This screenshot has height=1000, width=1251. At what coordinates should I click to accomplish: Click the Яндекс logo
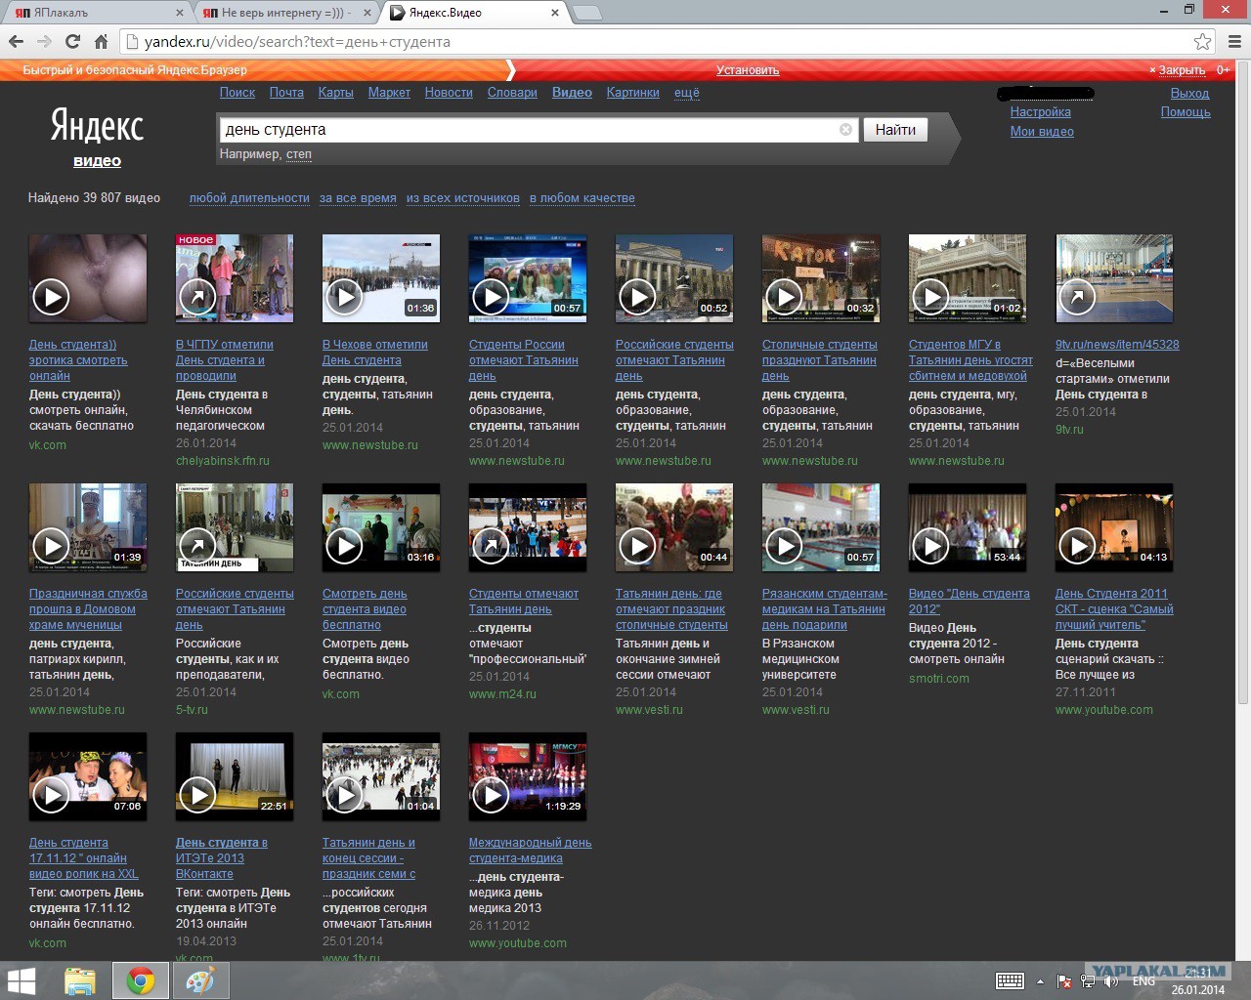click(x=97, y=126)
